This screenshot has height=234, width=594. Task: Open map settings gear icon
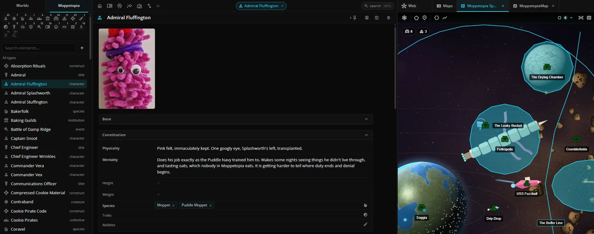pos(404,18)
